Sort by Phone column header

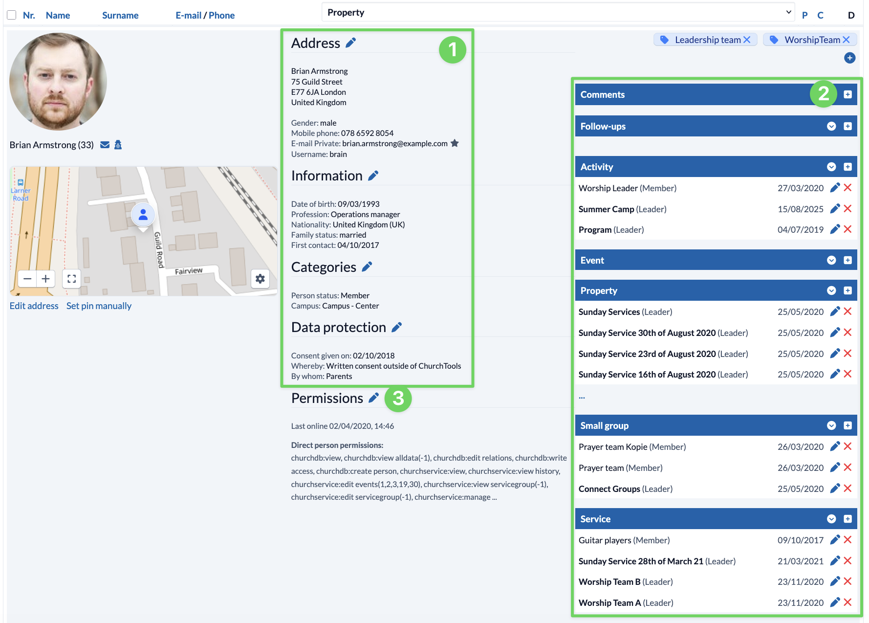[x=222, y=15]
